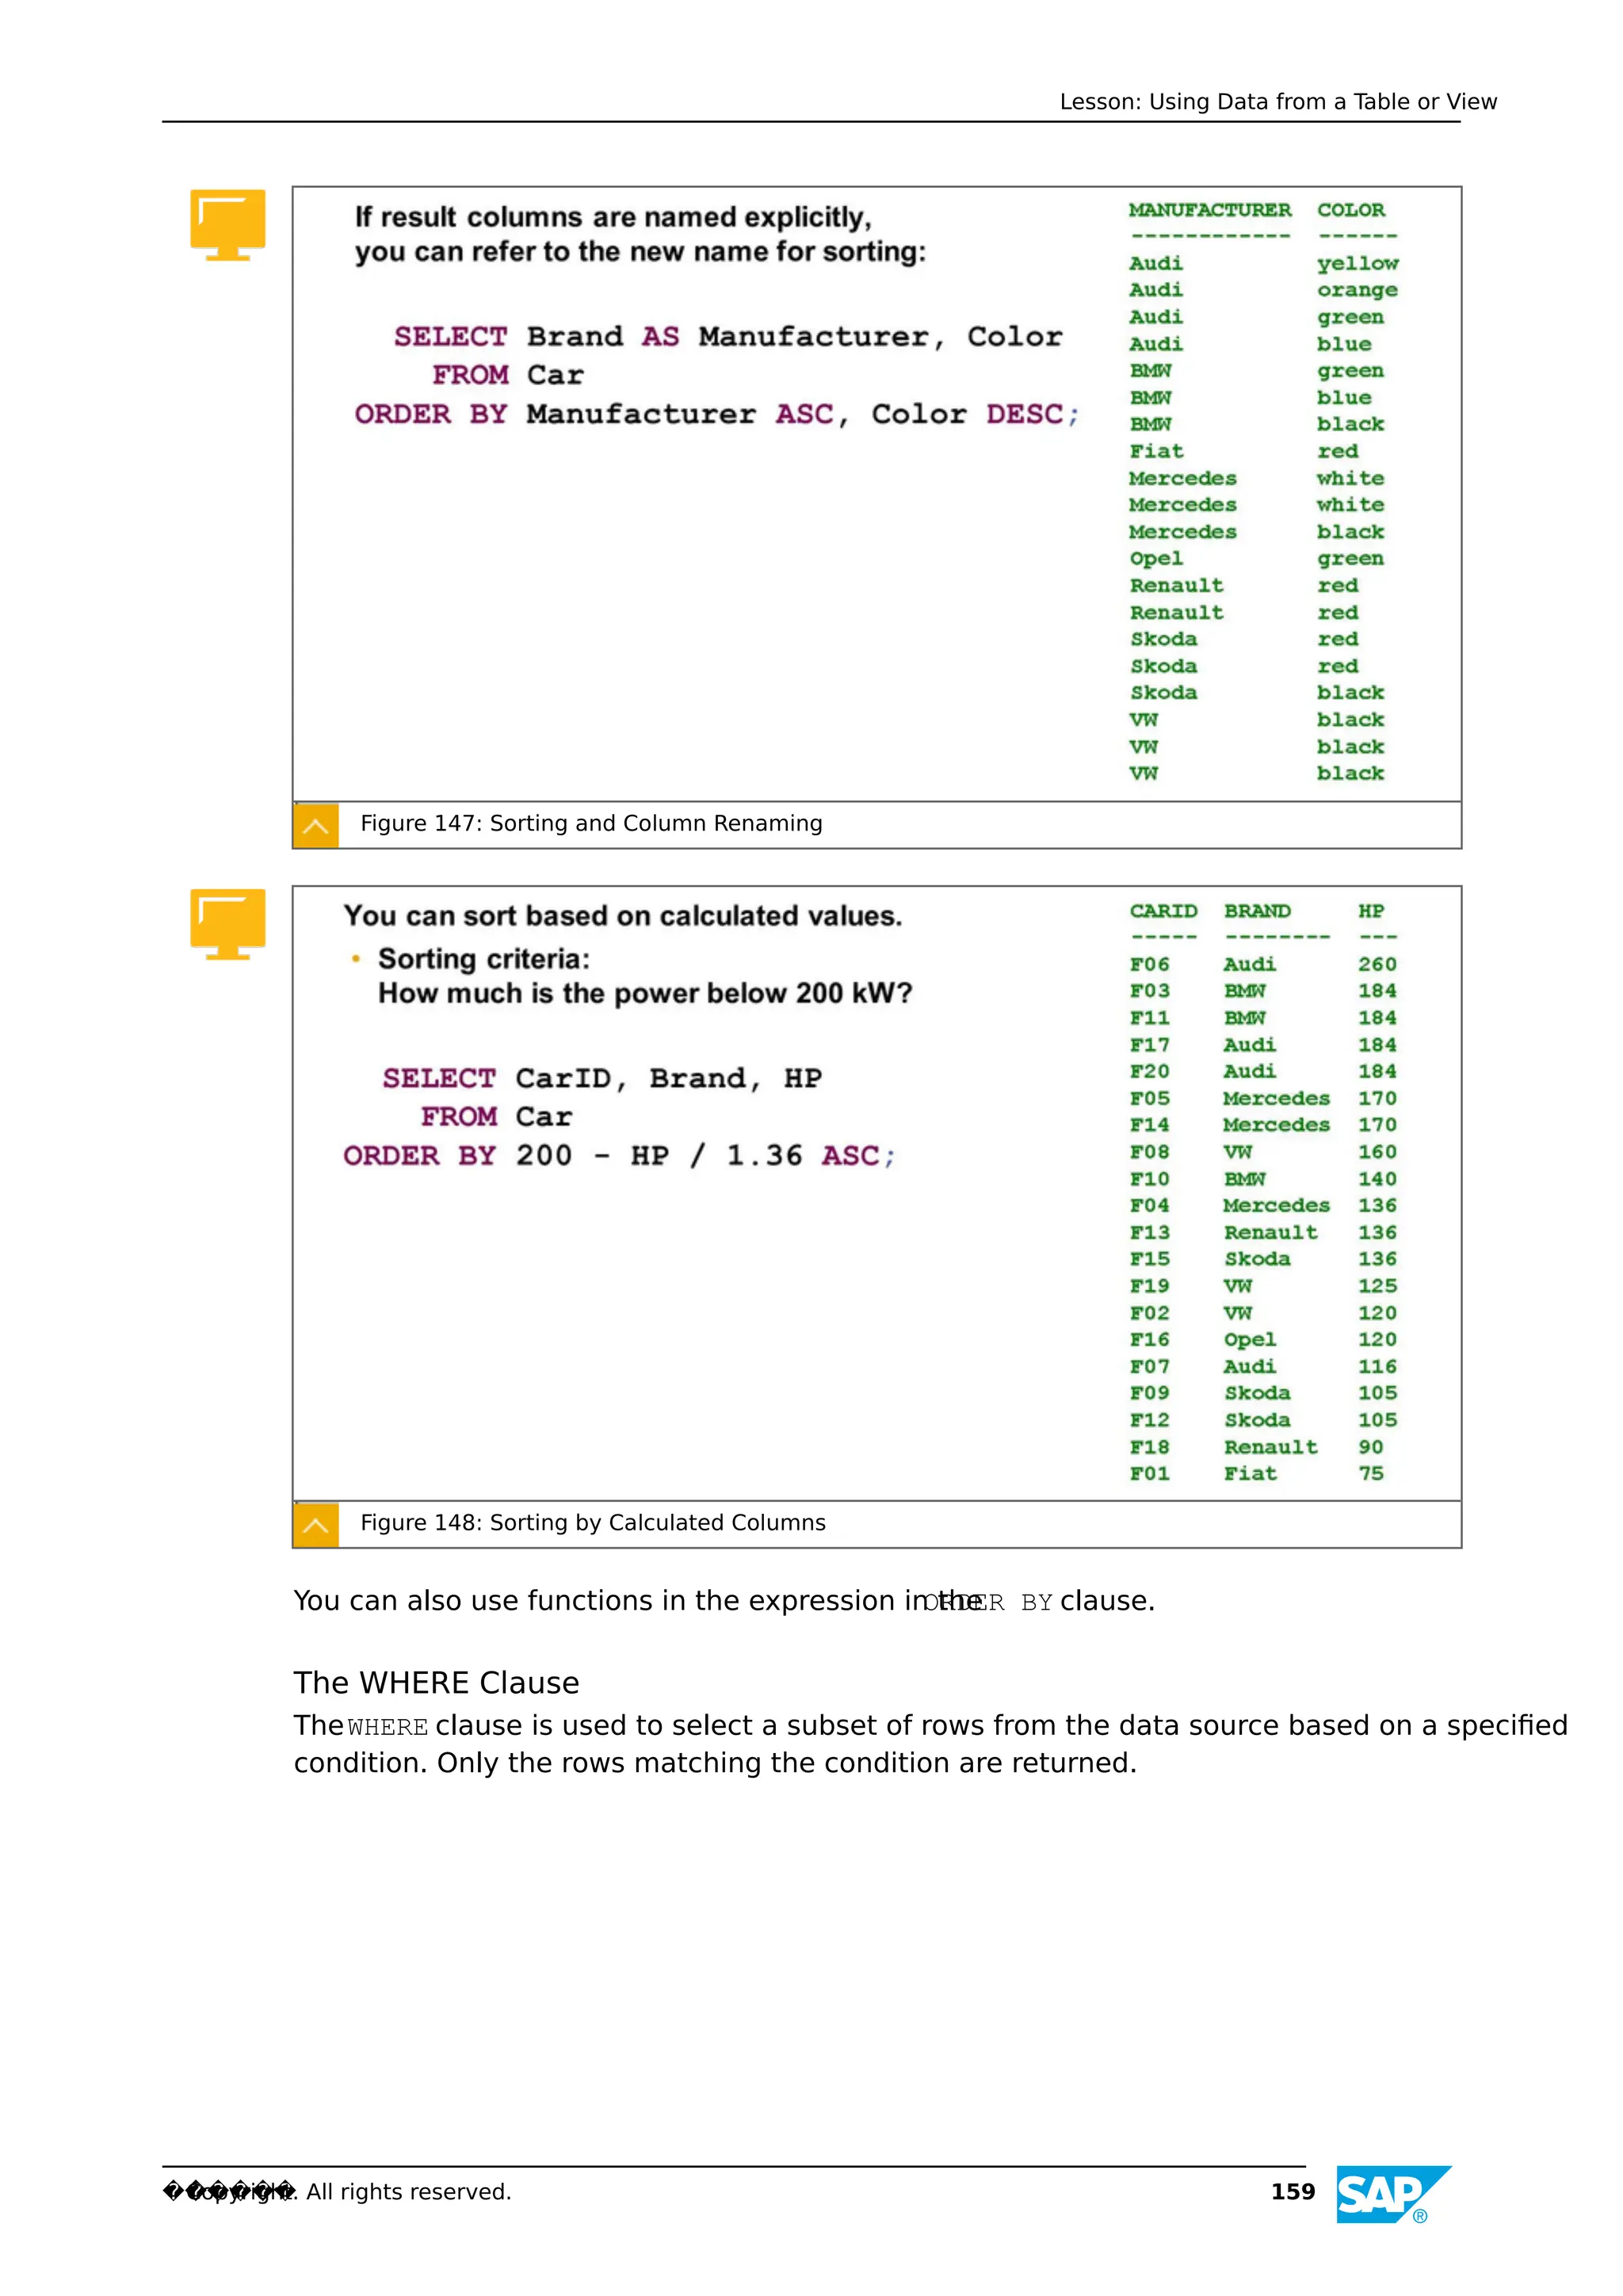Click the BRAND column header
The height and width of the screenshot is (2296, 1623).
[1257, 911]
